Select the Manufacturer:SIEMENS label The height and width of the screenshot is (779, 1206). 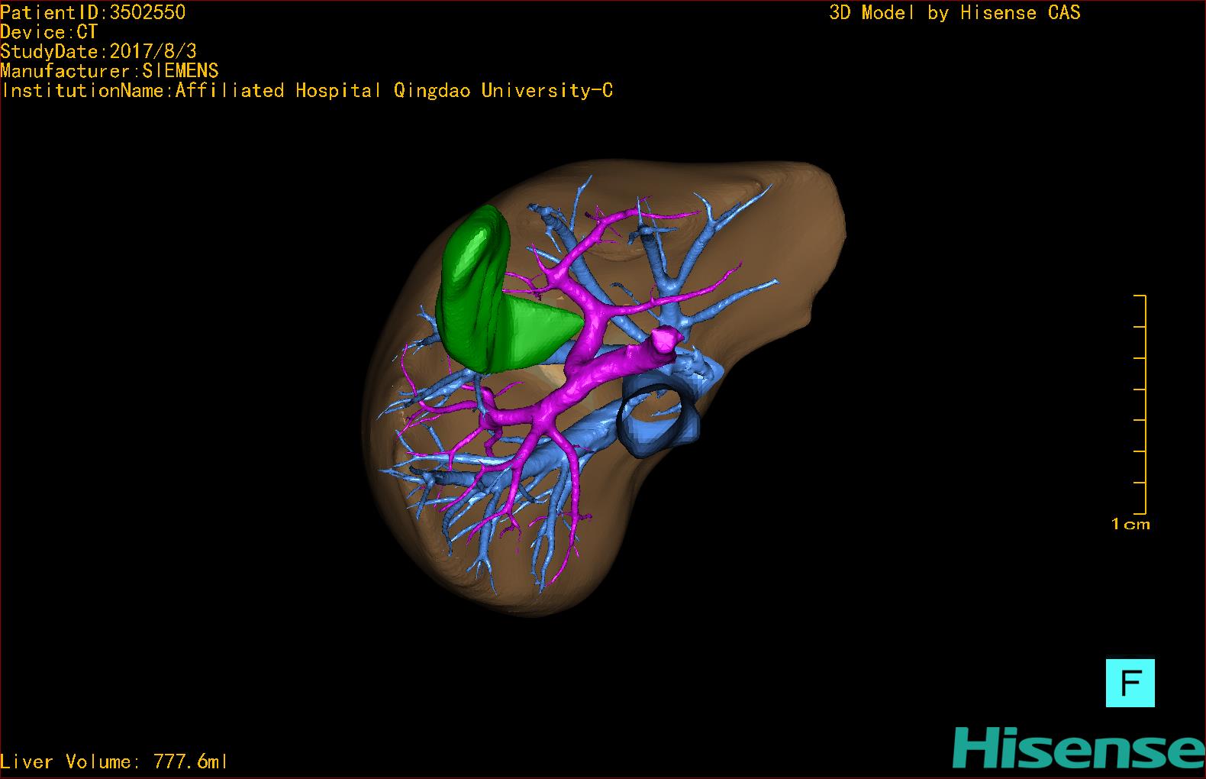109,71
